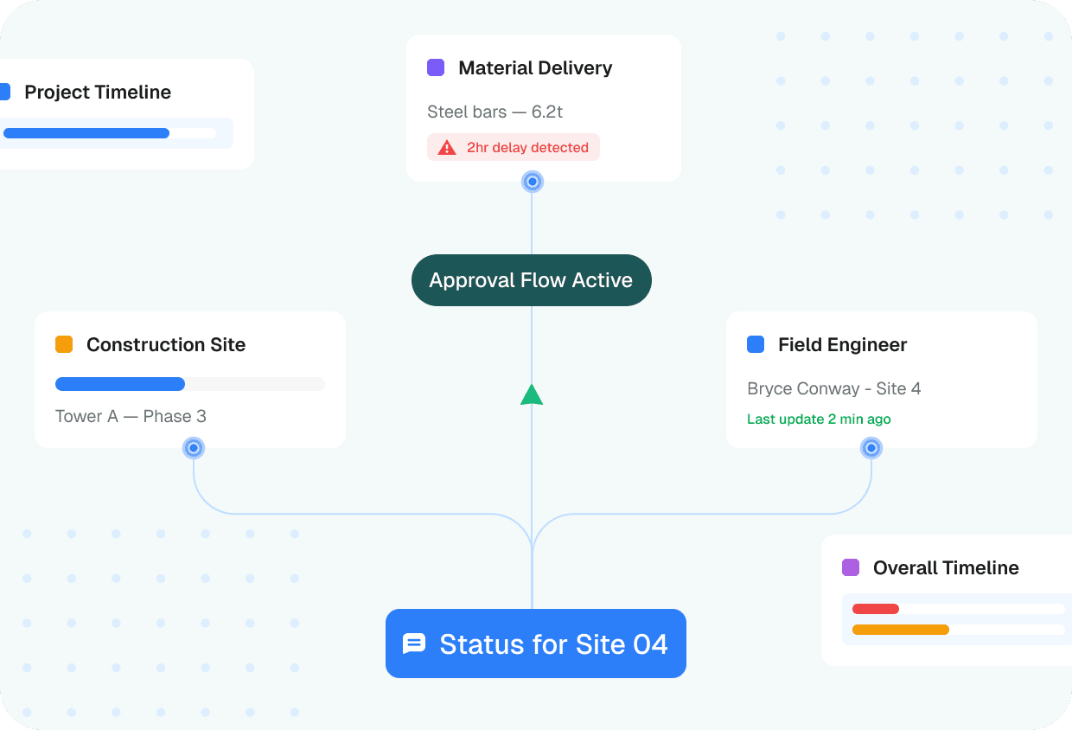Click the Construction Site progress bar
The height and width of the screenshot is (730, 1072).
pos(190,384)
